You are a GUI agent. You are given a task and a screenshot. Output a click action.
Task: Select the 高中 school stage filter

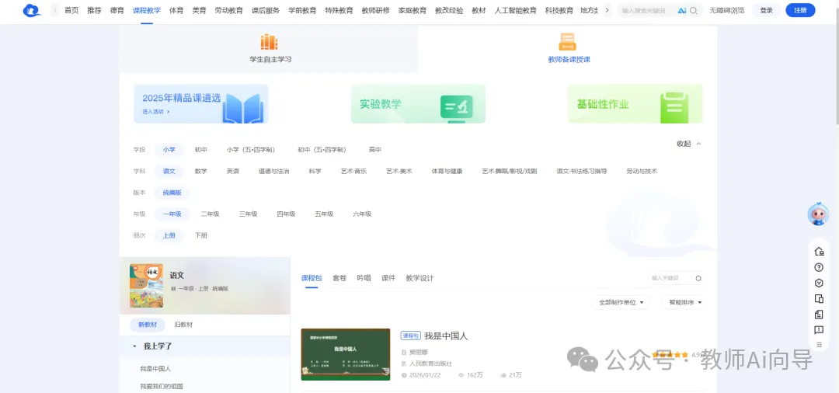point(375,150)
